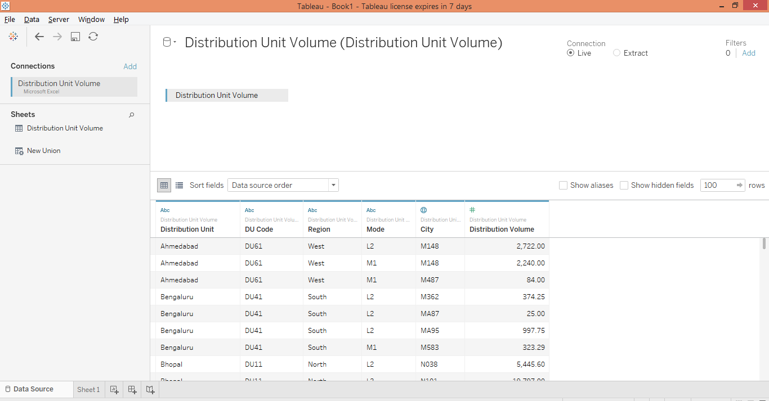Click the New Worksheet icon

[114, 389]
